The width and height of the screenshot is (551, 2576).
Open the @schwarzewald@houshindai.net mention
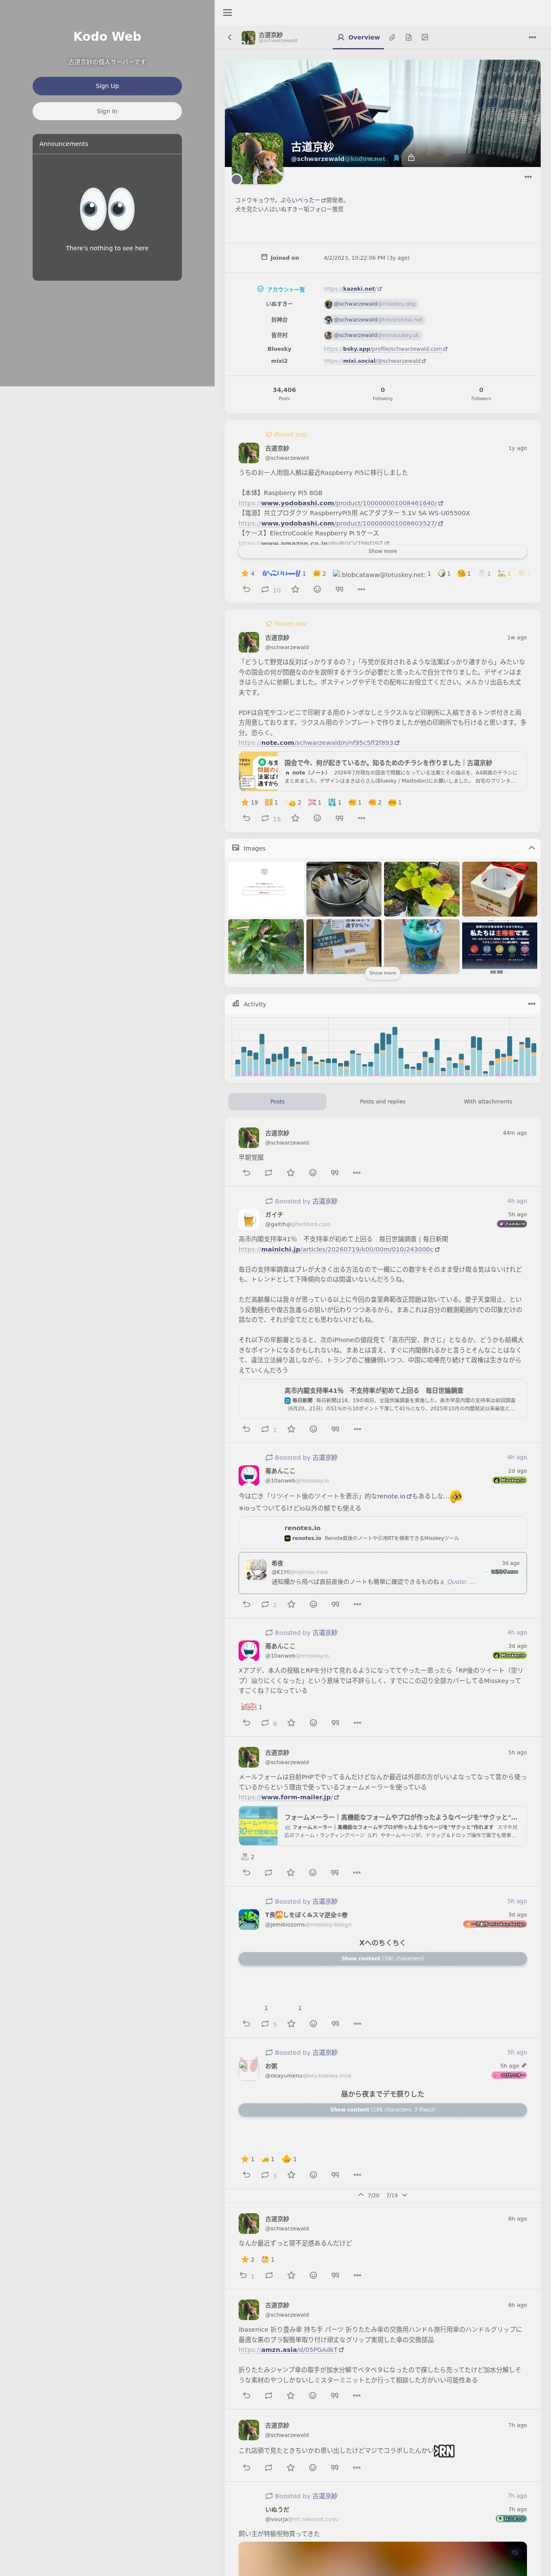[374, 320]
